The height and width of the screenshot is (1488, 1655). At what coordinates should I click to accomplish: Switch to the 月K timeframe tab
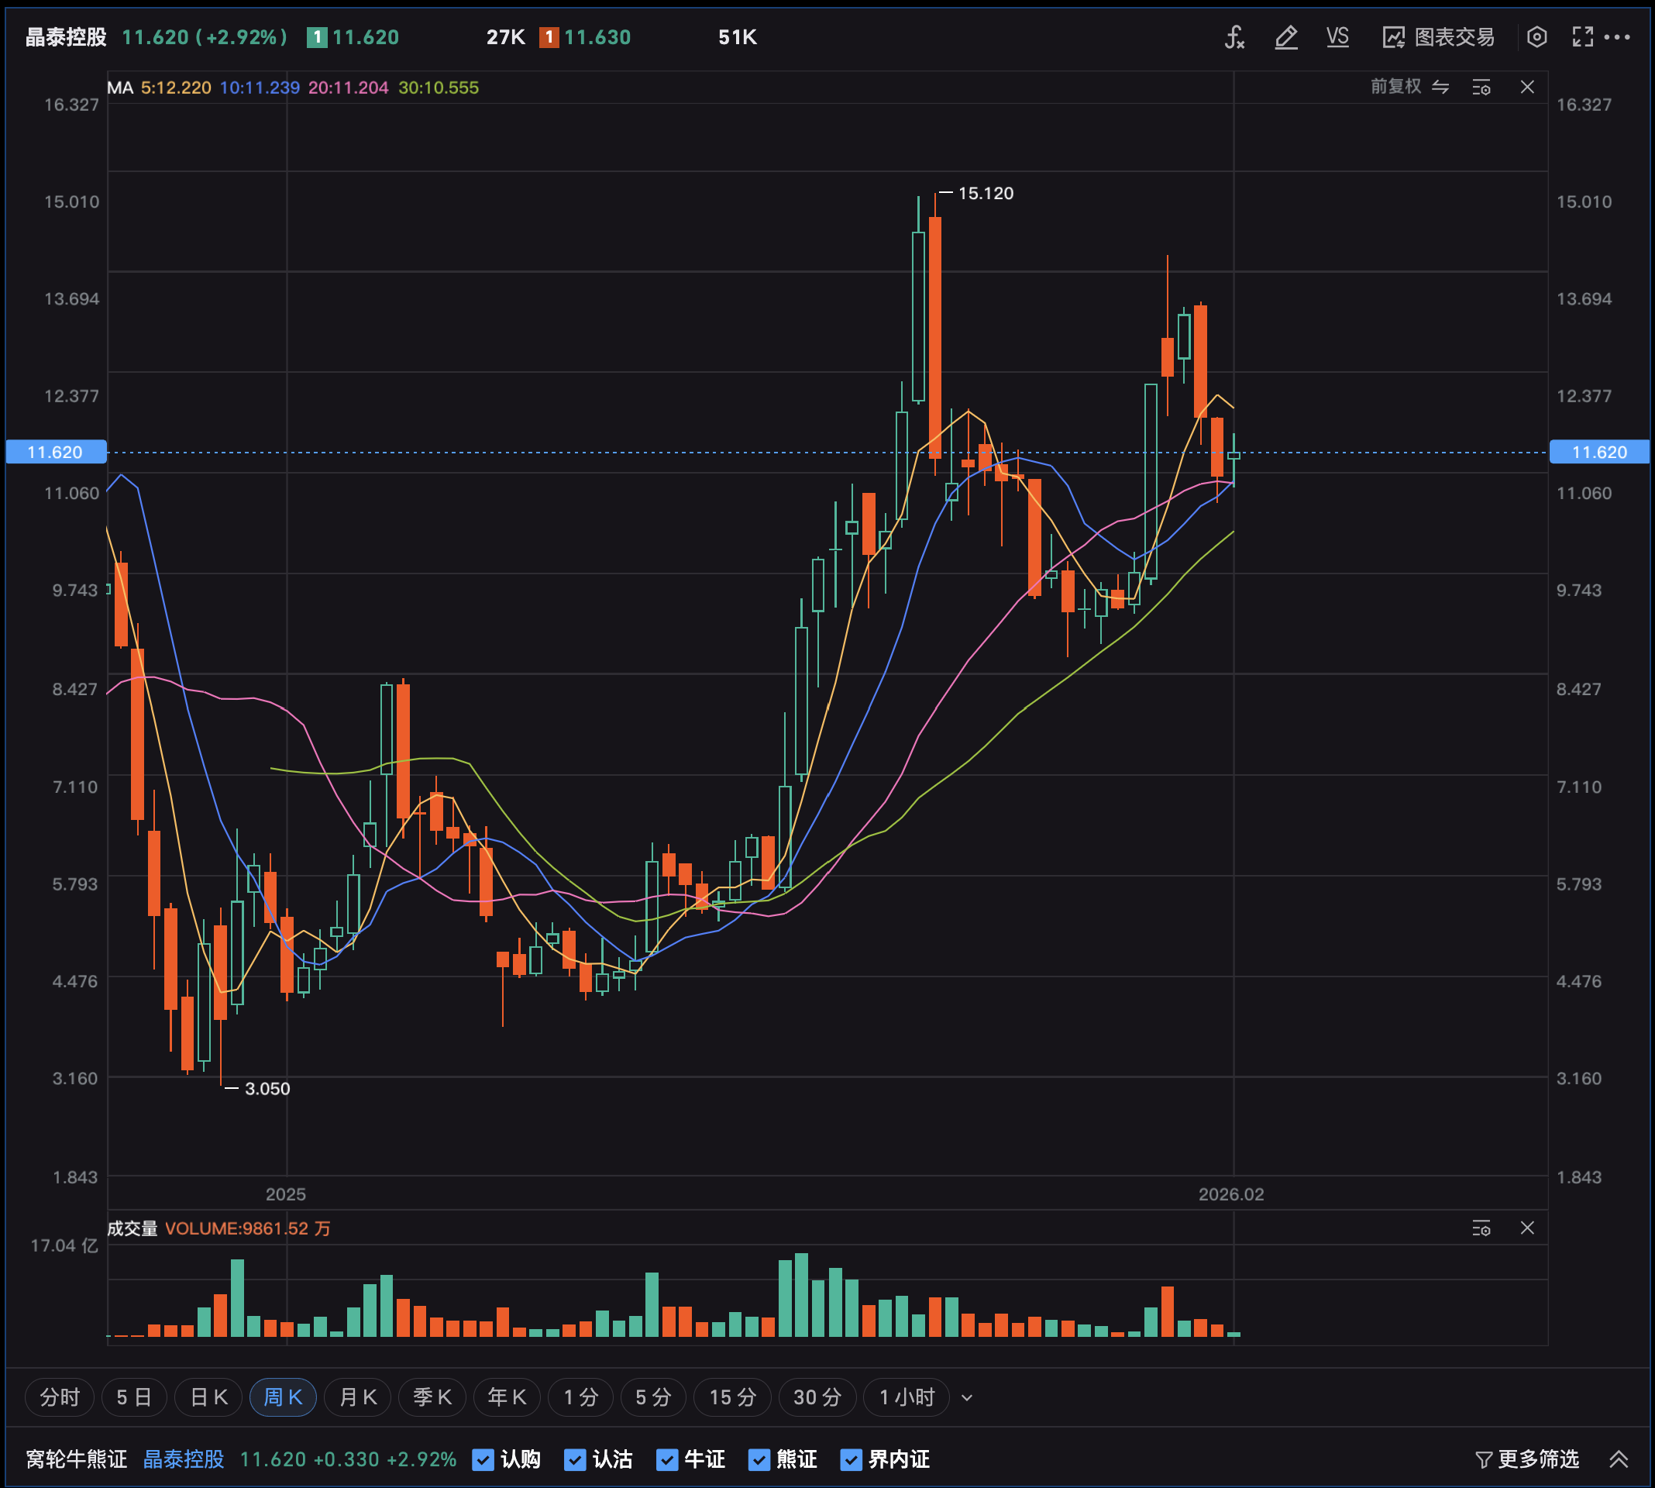(357, 1397)
